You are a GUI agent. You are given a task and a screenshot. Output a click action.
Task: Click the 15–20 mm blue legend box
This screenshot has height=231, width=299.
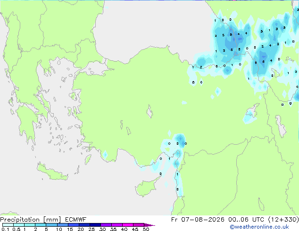tap(74, 225)
